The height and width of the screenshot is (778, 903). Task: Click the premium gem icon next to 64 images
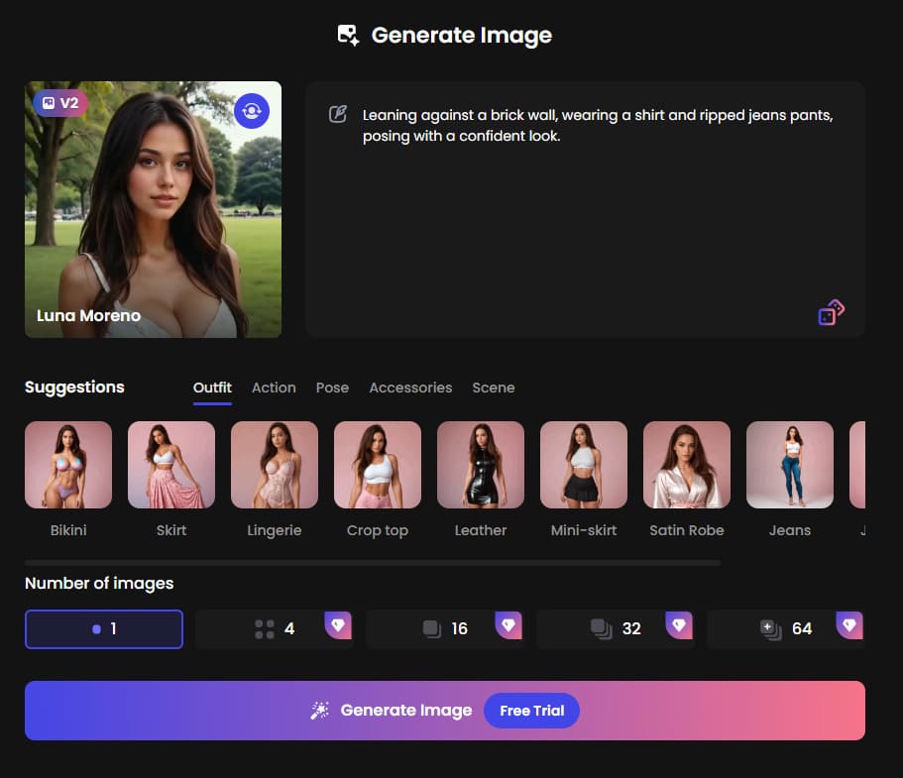click(848, 625)
